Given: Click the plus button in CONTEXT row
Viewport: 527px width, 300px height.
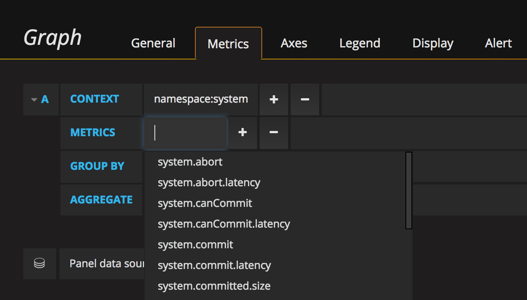Looking at the screenshot, I should pyautogui.click(x=274, y=100).
